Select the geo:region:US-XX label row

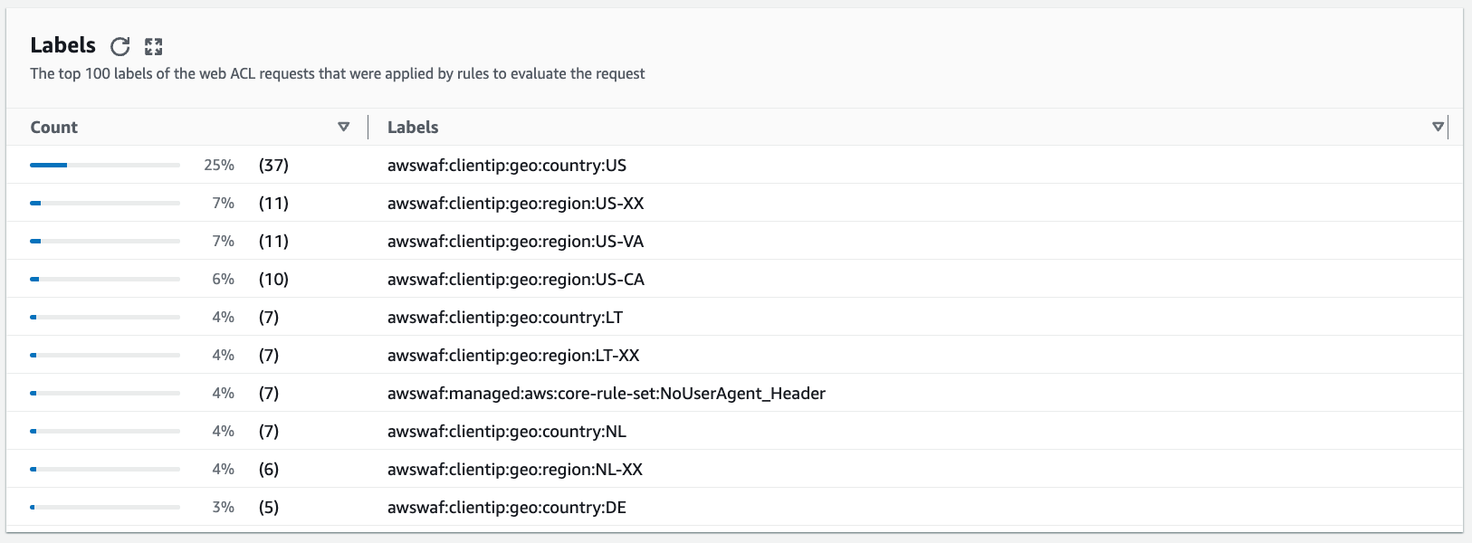coord(515,204)
